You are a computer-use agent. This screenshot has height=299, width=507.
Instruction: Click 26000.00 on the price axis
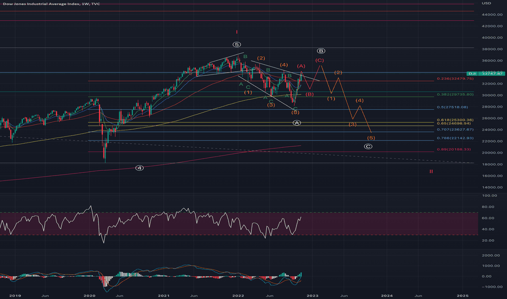(x=492, y=119)
